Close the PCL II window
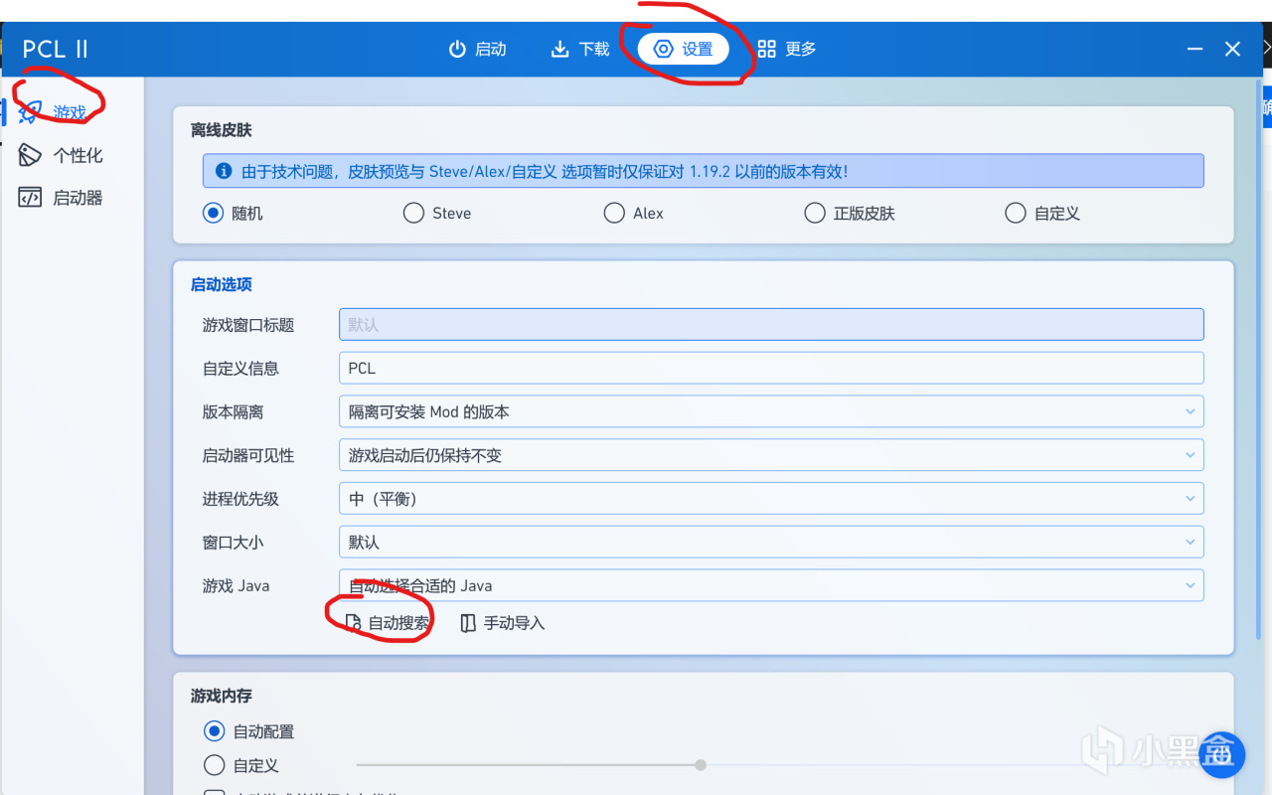1272x795 pixels. click(1232, 49)
